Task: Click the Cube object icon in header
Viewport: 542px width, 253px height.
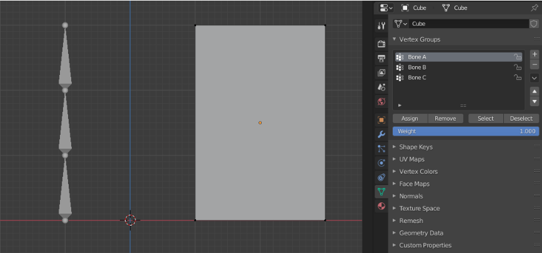Action: [x=405, y=8]
